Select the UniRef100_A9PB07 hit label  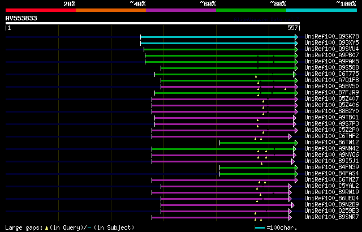click(331, 55)
